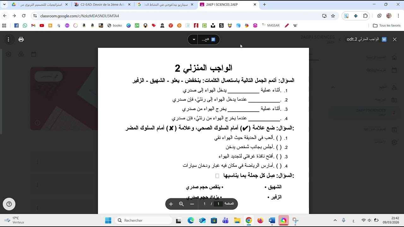Reset zoom using the magnifier icon
This screenshot has width=404, height=227.
[181, 204]
